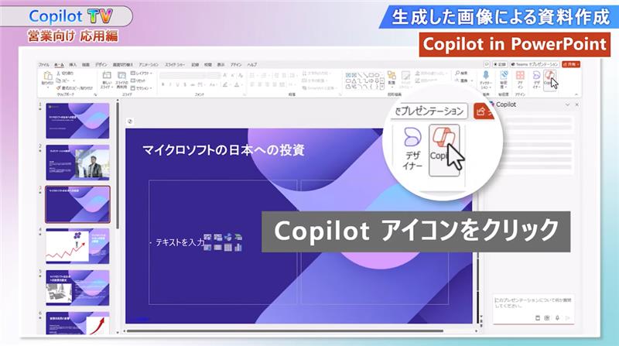The width and height of the screenshot is (619, 346).
Task: Close the Copilot pane
Action: click(576, 104)
